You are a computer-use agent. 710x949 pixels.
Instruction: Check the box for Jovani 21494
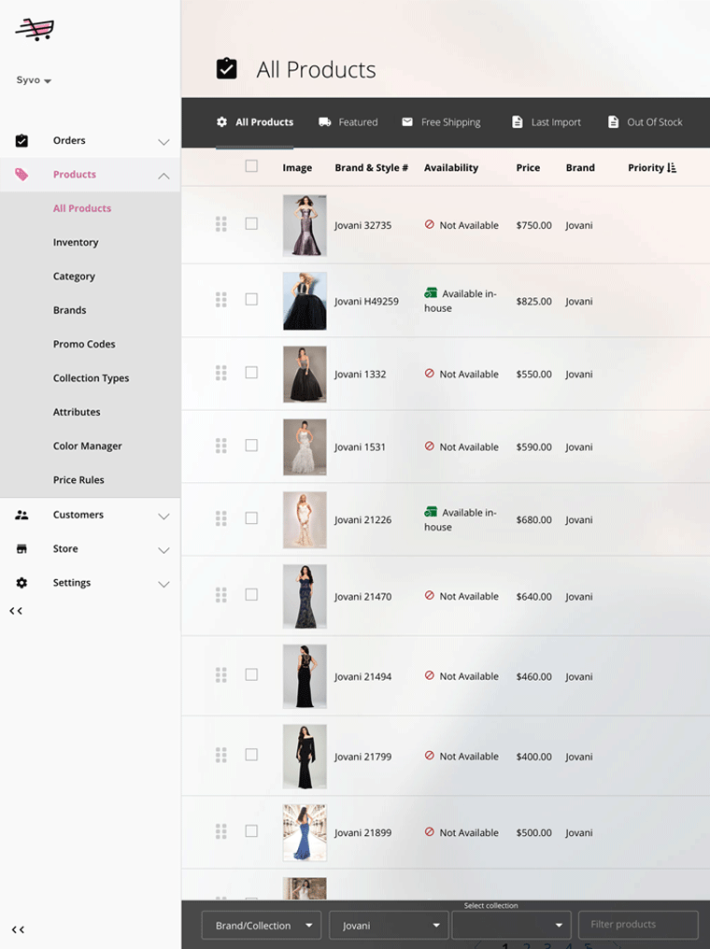point(251,674)
